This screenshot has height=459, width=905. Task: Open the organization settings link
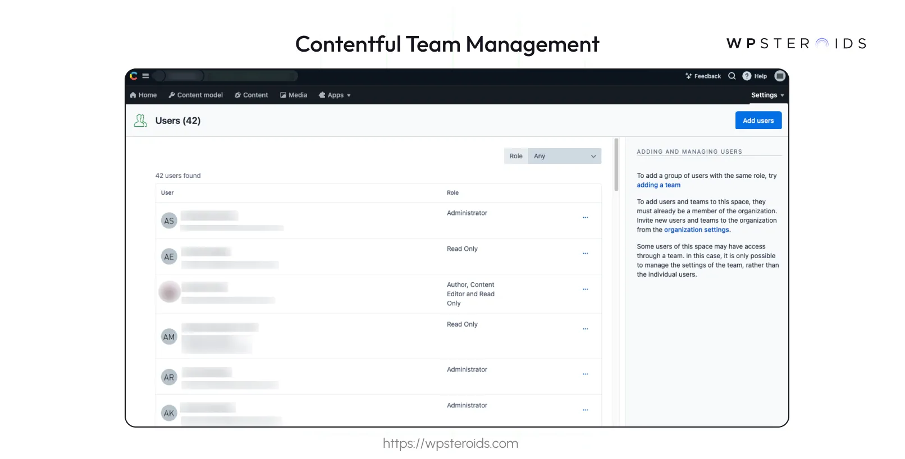coord(697,229)
